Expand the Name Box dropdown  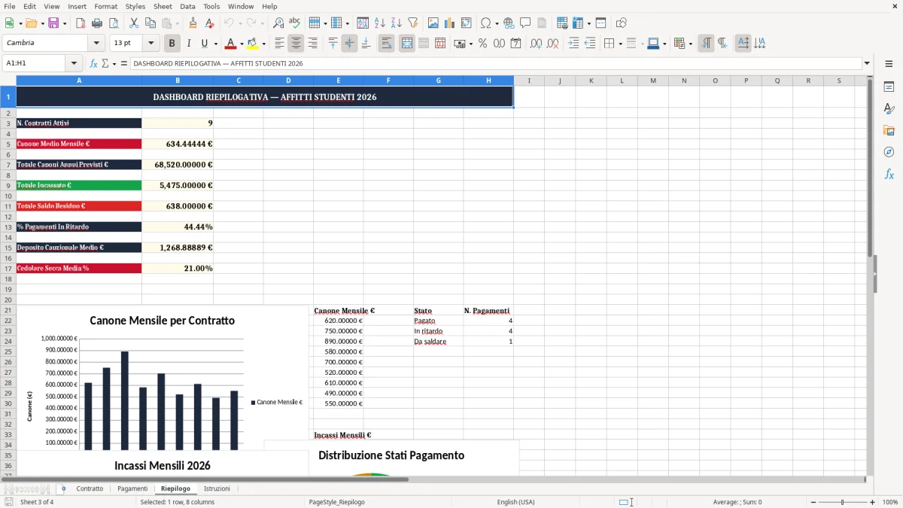74,63
